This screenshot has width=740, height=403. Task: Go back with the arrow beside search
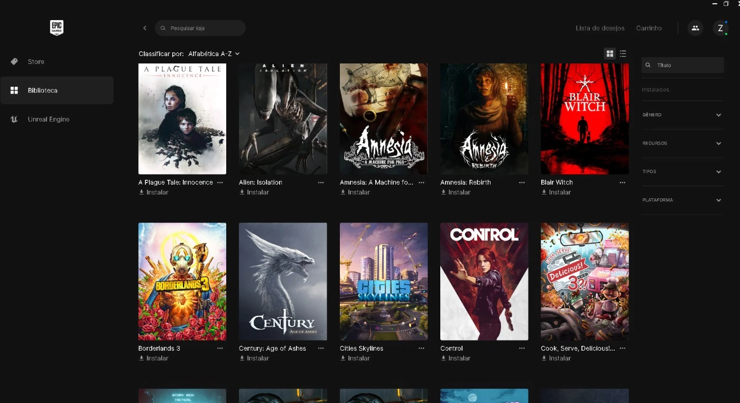point(145,28)
